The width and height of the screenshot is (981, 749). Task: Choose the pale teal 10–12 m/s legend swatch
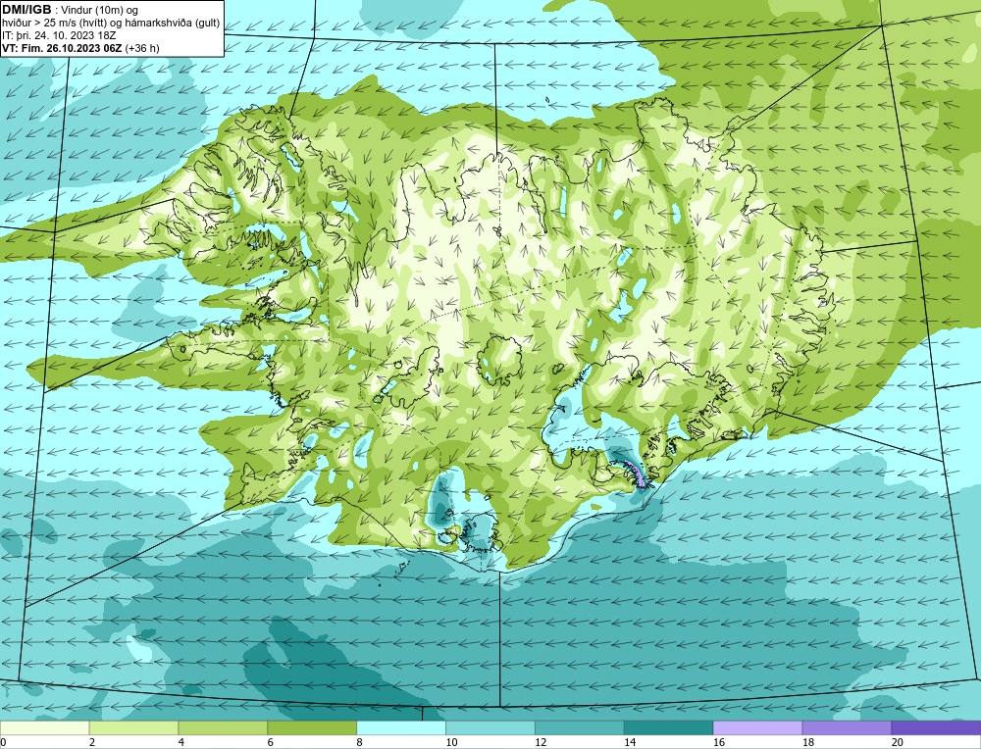point(490,727)
